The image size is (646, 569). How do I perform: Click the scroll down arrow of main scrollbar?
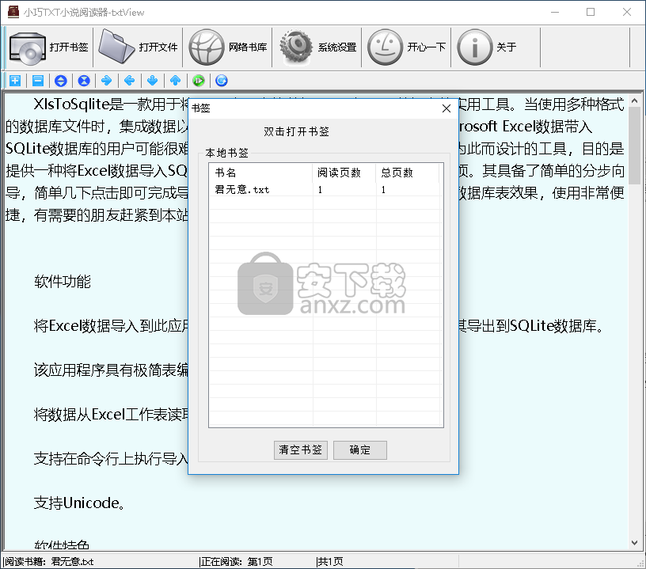tap(635, 543)
